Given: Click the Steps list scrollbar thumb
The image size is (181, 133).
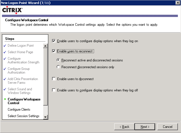Looking at the screenshot, I should pos(45,77).
